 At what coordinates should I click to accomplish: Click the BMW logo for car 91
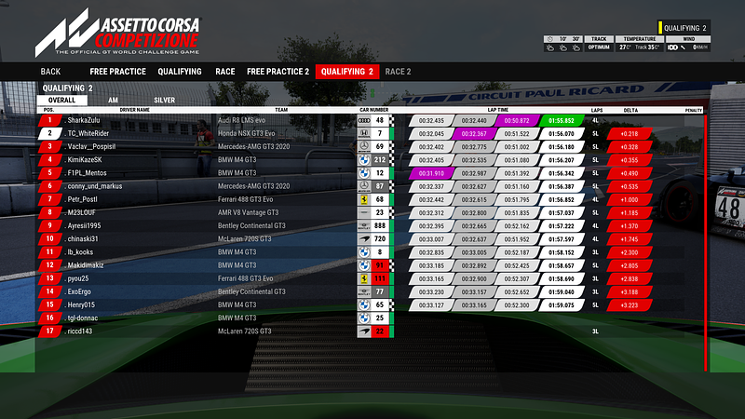[364, 265]
